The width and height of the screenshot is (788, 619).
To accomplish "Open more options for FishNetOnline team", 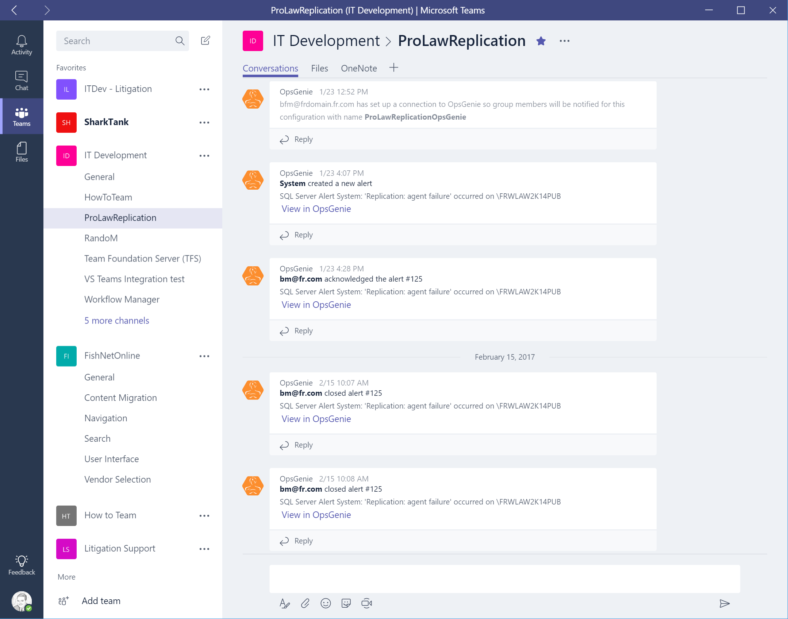I will pos(204,356).
